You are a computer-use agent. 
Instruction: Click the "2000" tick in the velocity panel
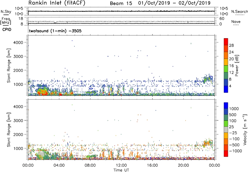(x=18, y=134)
